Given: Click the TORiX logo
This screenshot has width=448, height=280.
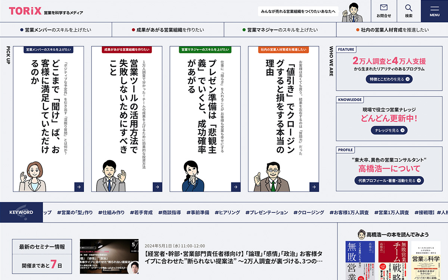Looking at the screenshot, I should [25, 11].
